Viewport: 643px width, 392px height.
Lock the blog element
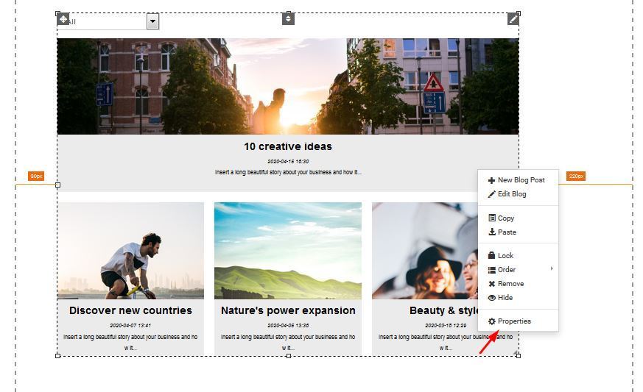[x=505, y=256]
